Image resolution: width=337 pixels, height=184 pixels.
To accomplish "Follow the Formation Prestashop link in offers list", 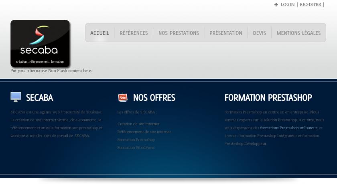I will click(136, 140).
